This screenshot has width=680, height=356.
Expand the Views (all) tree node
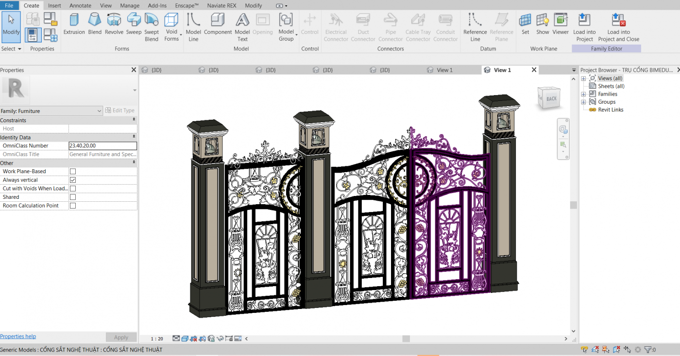click(584, 79)
